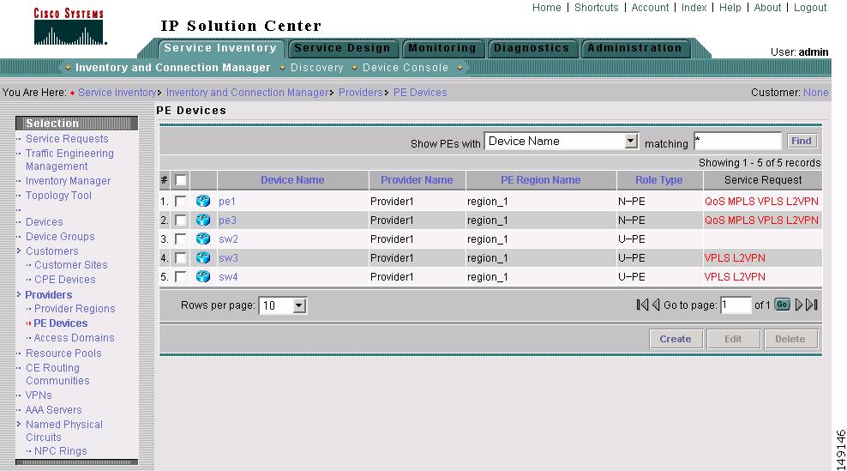The height and width of the screenshot is (471, 847).
Task: Click the Account link
Action: [651, 8]
